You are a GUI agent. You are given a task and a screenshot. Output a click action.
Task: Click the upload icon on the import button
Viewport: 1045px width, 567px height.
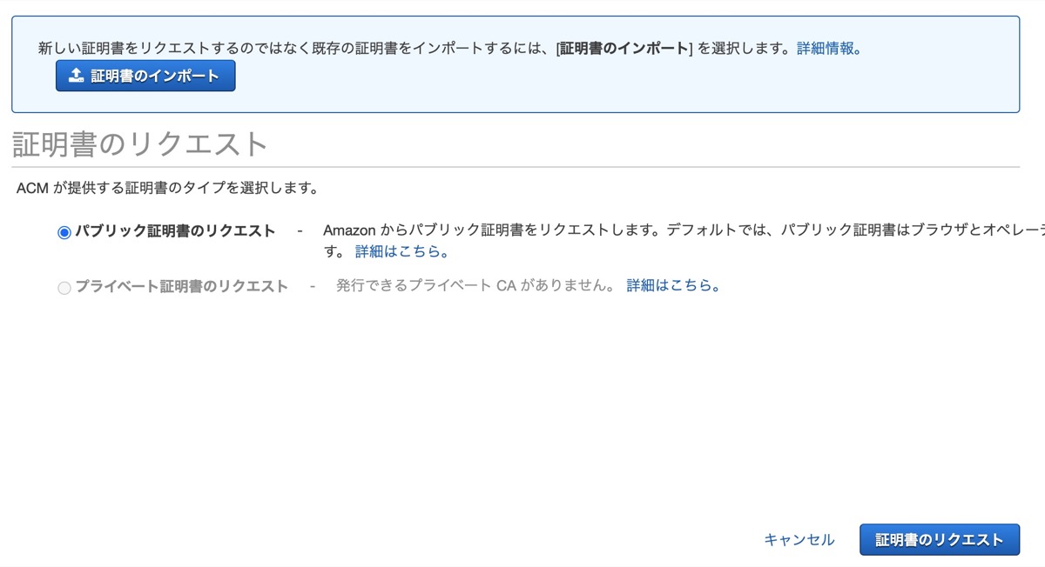[x=74, y=76]
